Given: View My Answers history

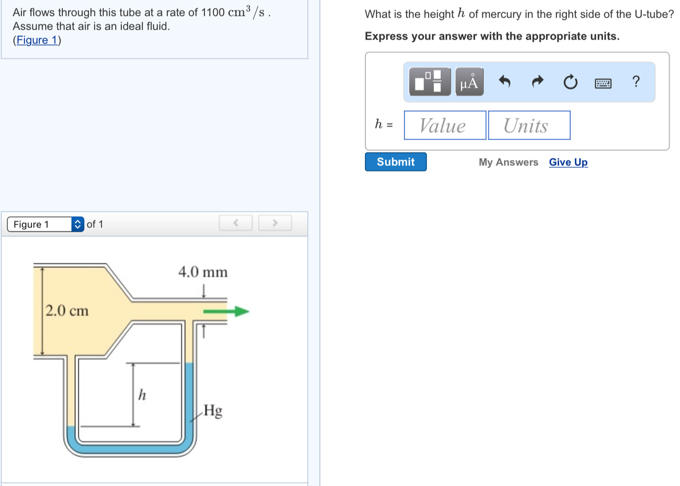Looking at the screenshot, I should tap(509, 162).
